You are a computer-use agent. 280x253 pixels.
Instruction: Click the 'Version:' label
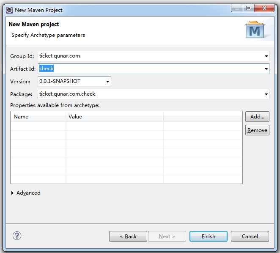coord(20,82)
